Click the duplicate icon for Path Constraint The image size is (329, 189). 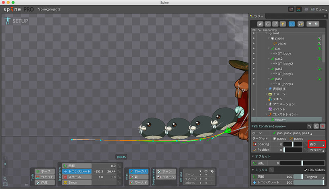310,126
